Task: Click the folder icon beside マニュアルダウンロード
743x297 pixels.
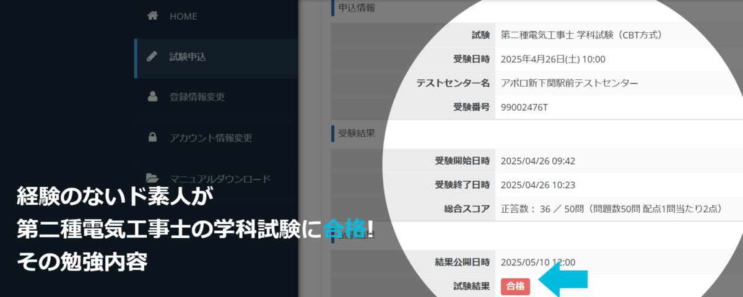Action: point(152,178)
